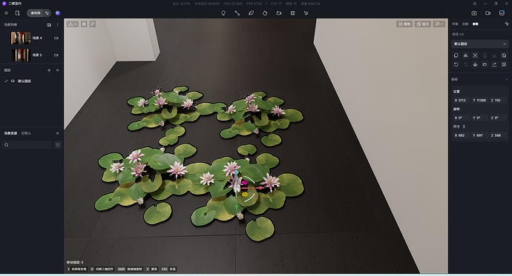The width and height of the screenshot is (512, 276).
Task: Click the fourth top-center toolbar icon
Action: coord(265,13)
